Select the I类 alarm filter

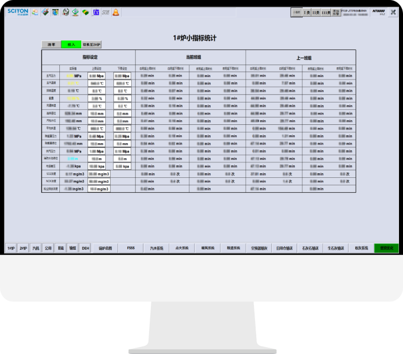click(x=307, y=12)
